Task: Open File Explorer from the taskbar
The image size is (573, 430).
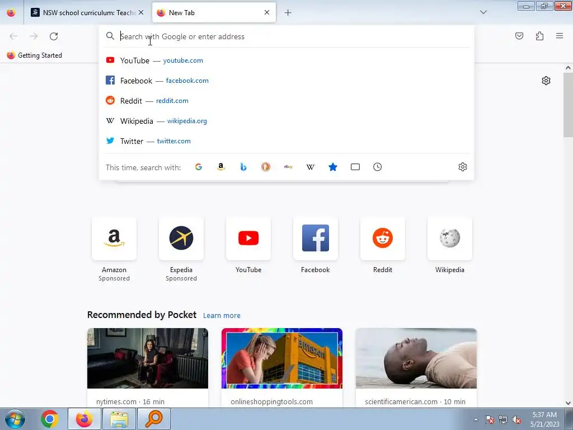Action: tap(120, 419)
